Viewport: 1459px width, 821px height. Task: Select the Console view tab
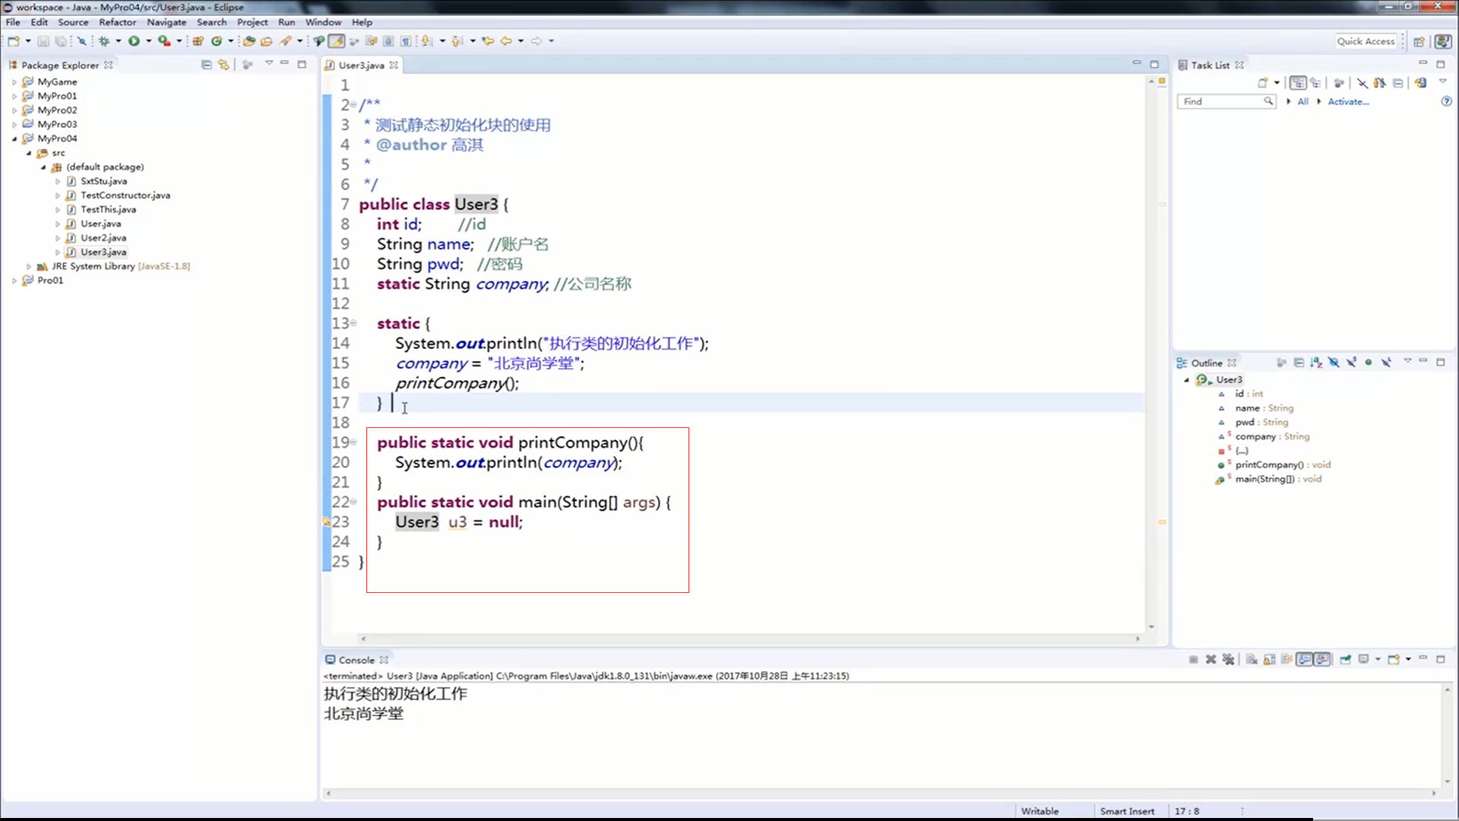[x=356, y=660]
